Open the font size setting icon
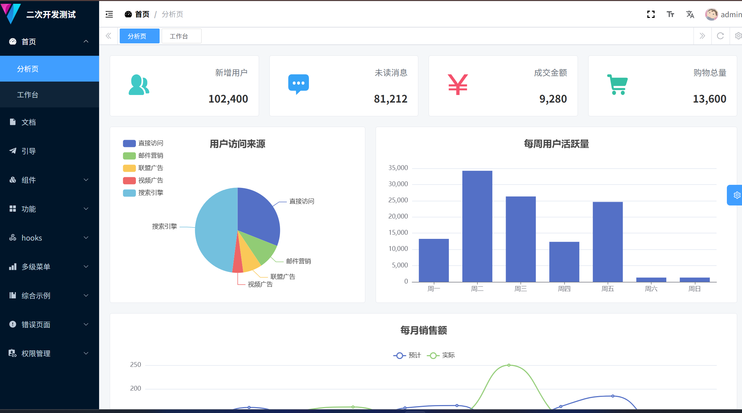The image size is (742, 413). (x=670, y=14)
